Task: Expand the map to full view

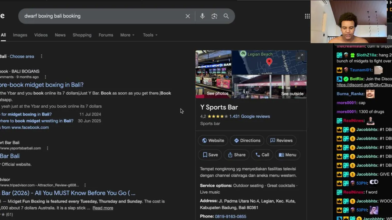Action: click(300, 56)
